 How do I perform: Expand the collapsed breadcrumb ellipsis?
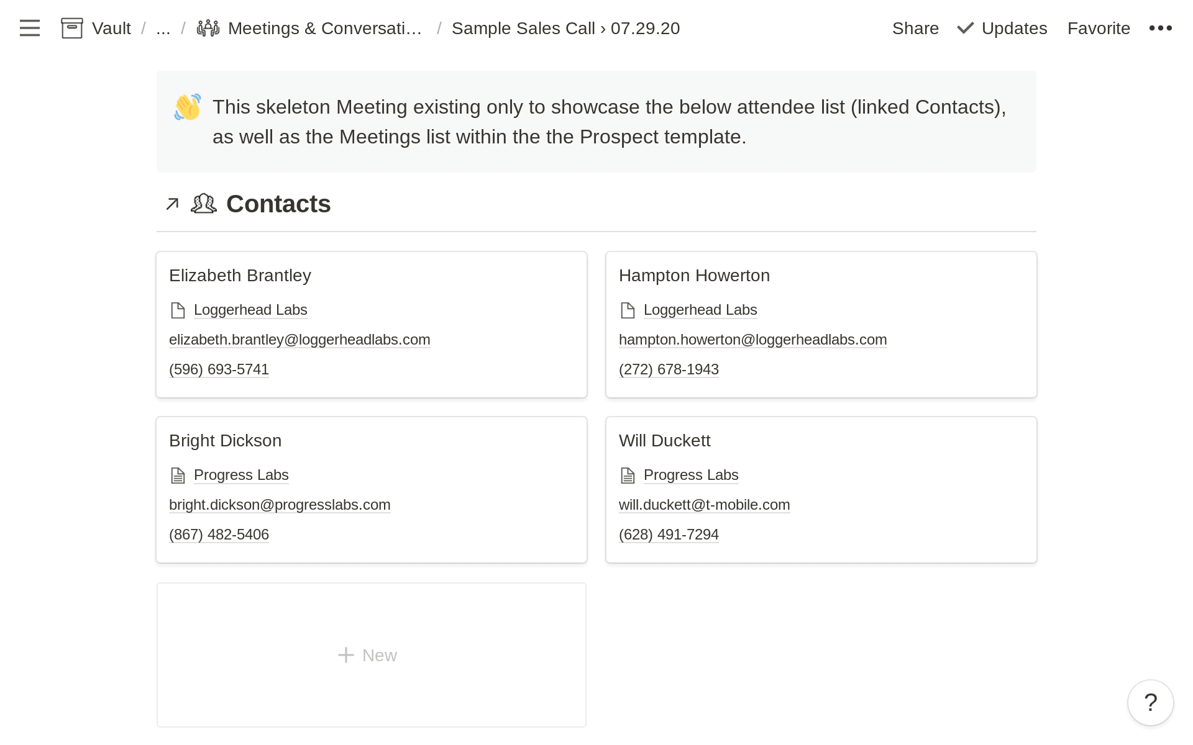[x=163, y=28]
